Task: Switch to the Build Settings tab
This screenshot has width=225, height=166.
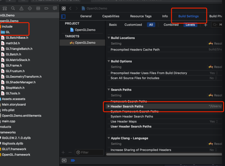Action: click(188, 16)
